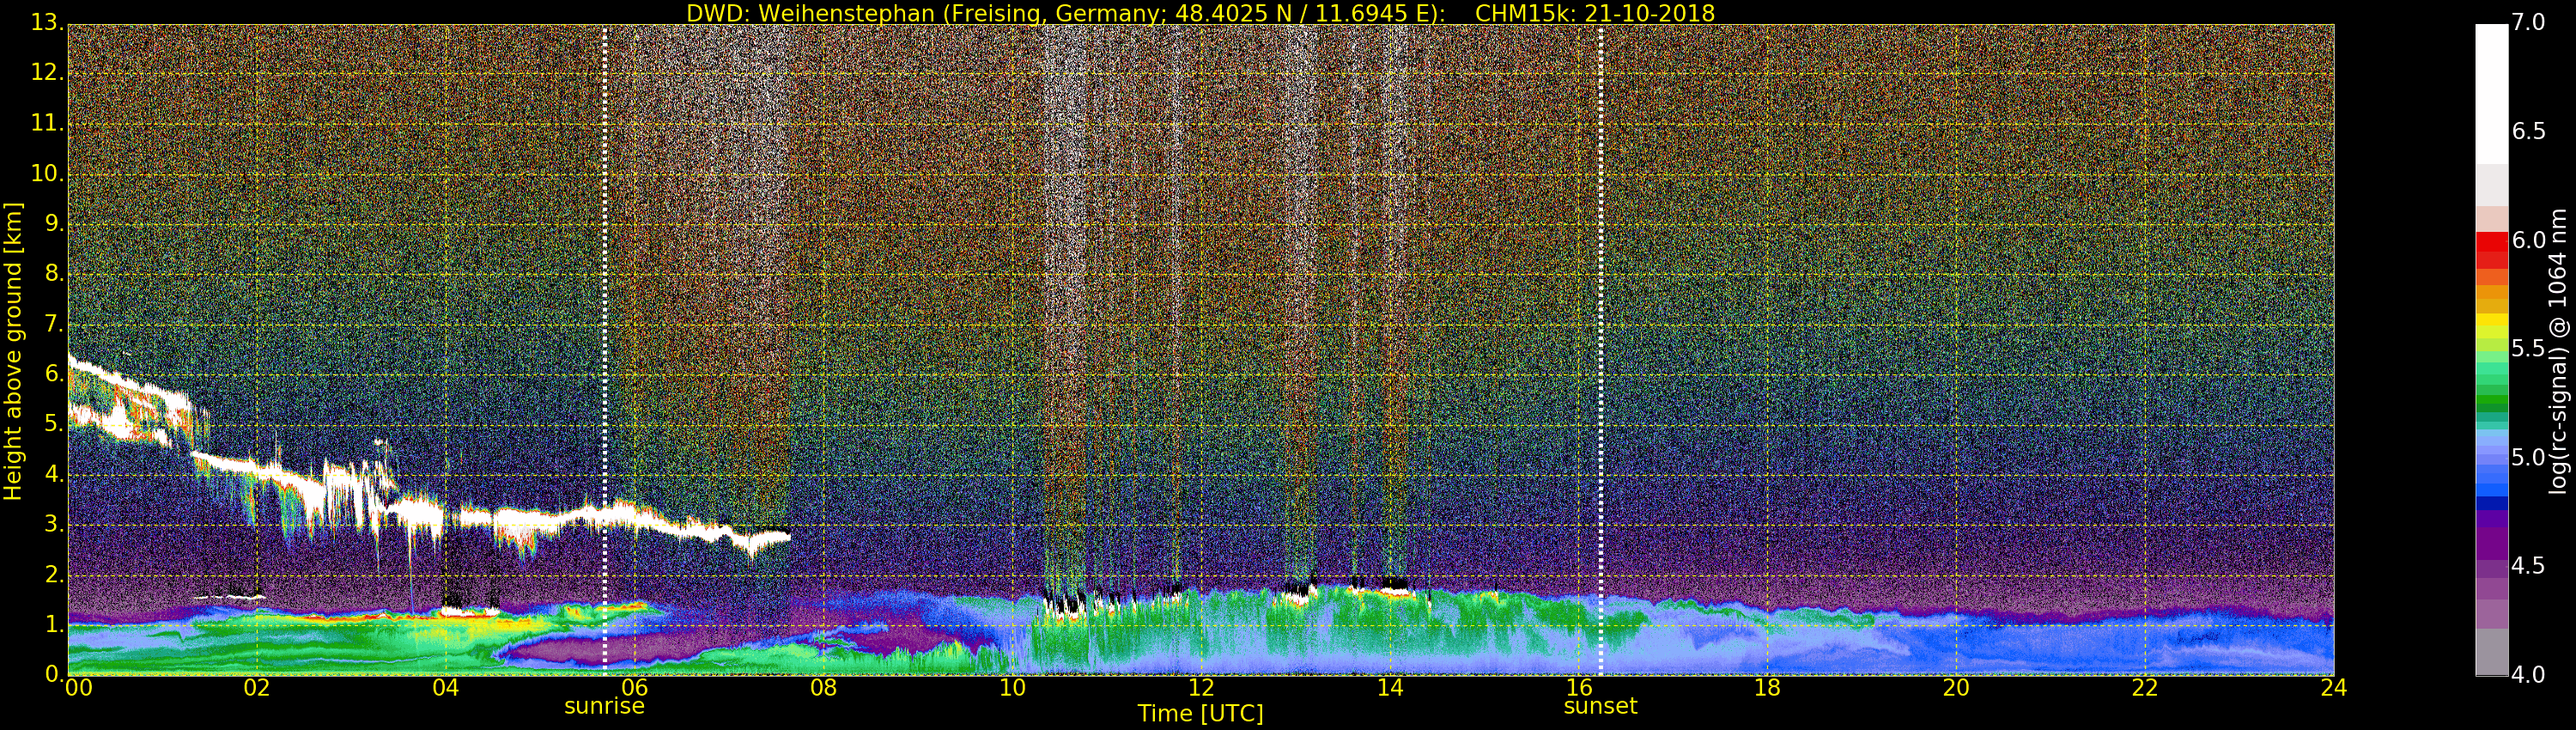Click the 4.0 colorbar tick label
This screenshot has height=730, width=2576.
point(2529,675)
